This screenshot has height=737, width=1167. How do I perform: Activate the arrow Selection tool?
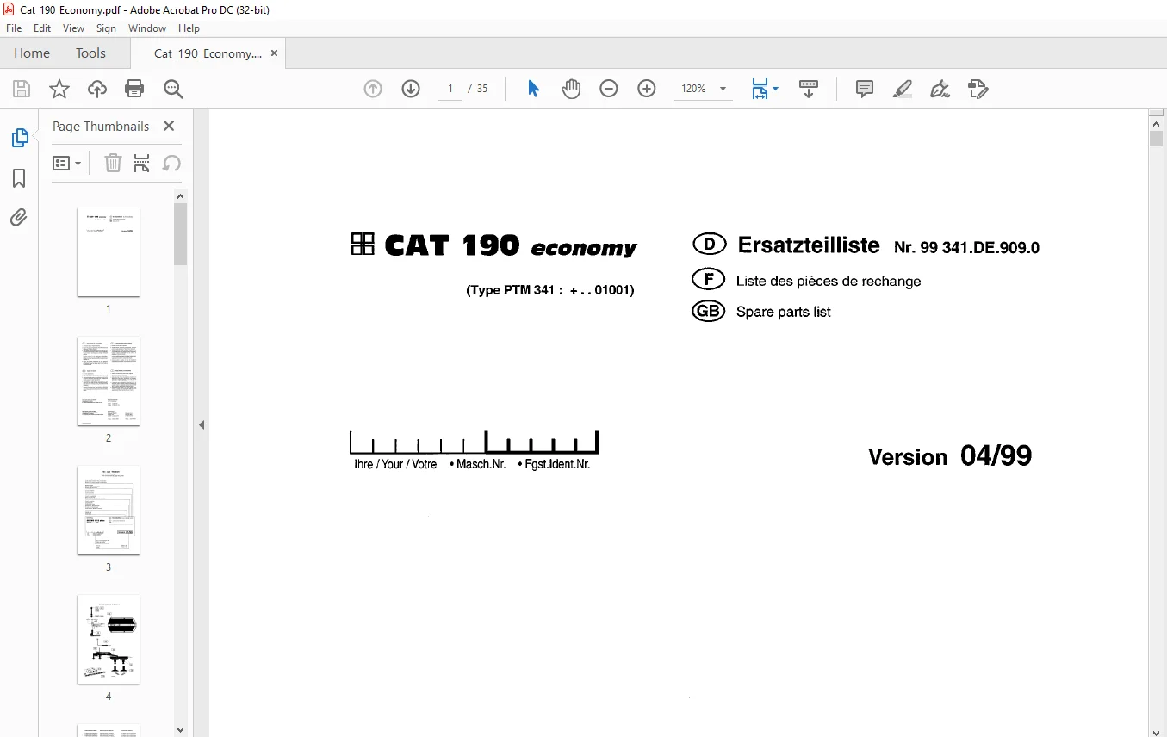pyautogui.click(x=533, y=89)
